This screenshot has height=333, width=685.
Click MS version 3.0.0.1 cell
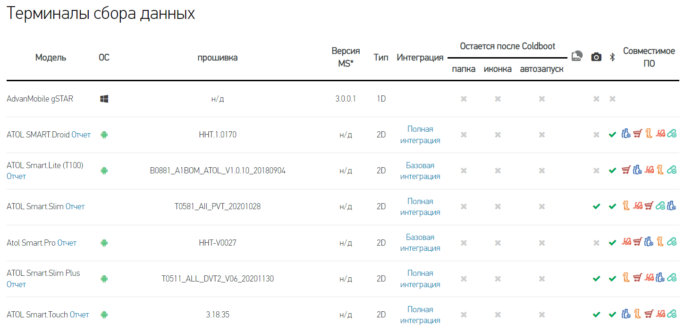(346, 99)
